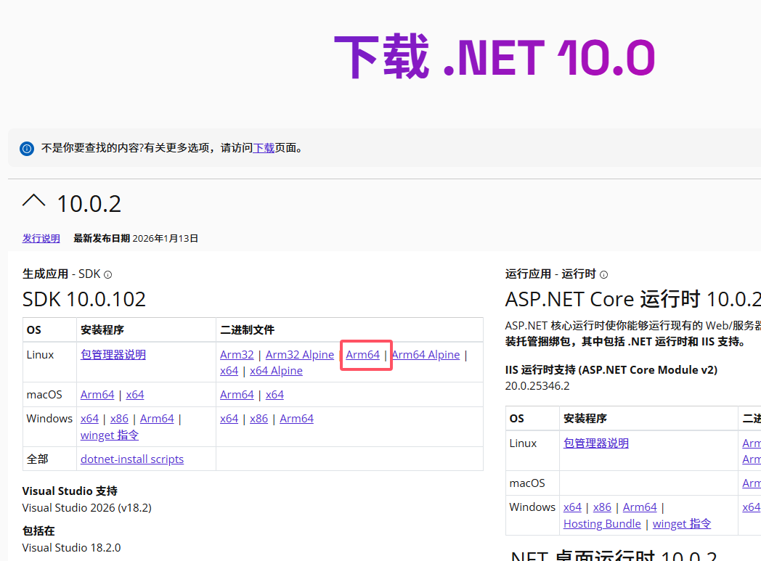Open SDK winget 指令 link

click(110, 435)
